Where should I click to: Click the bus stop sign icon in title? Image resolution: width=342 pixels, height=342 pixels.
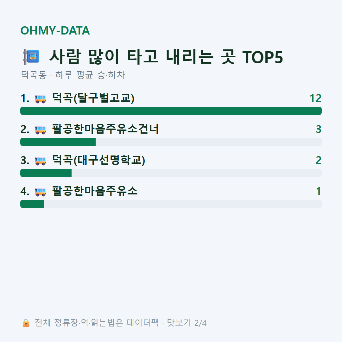(x=31, y=57)
